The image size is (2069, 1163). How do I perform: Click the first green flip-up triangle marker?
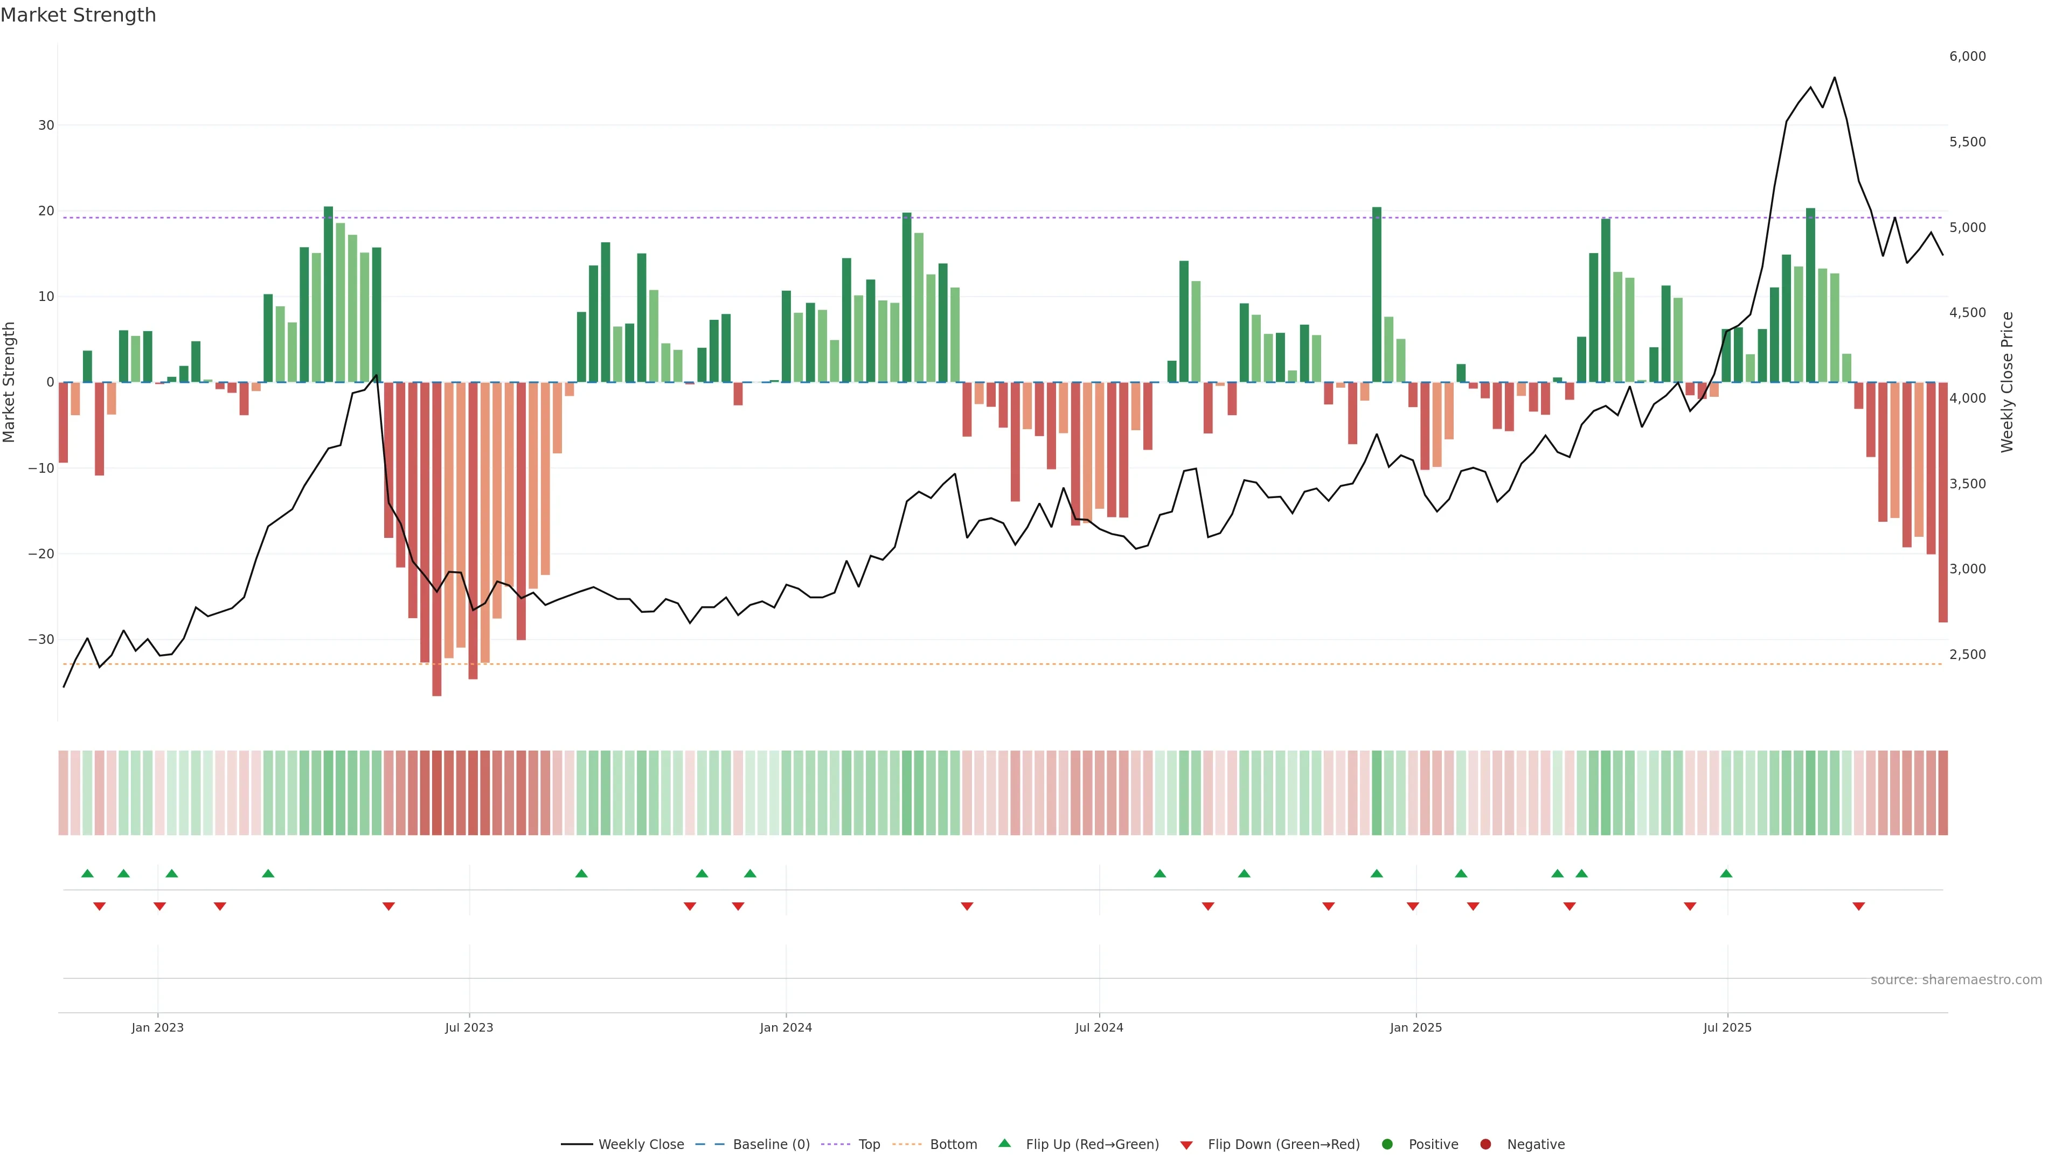point(87,873)
